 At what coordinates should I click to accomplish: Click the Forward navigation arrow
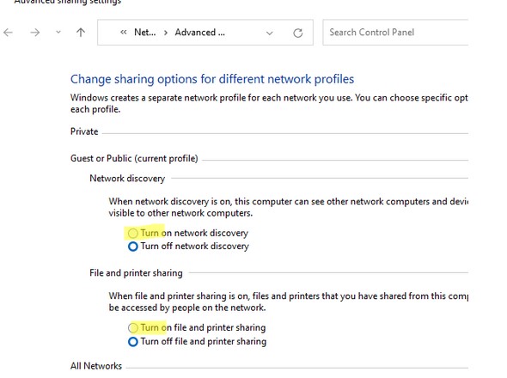coord(35,33)
